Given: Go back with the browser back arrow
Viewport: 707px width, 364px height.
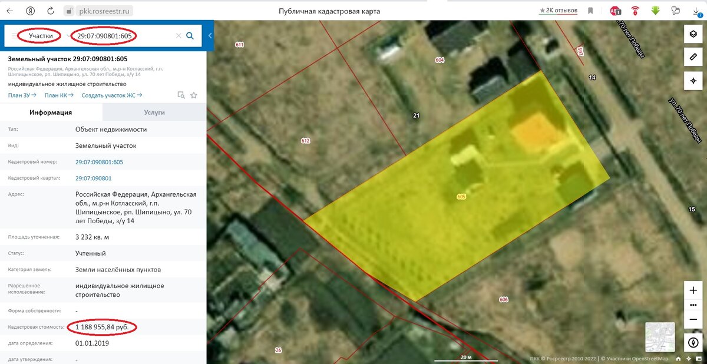Looking at the screenshot, I should pos(10,11).
